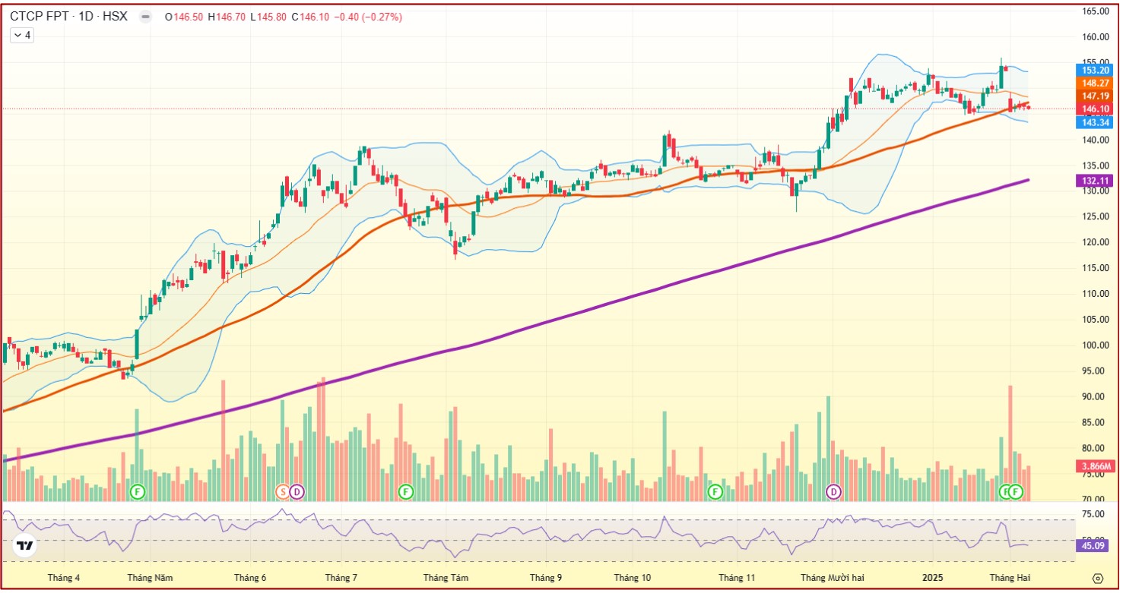Click the open value O146.50
This screenshot has width=1123, height=593.
click(183, 17)
